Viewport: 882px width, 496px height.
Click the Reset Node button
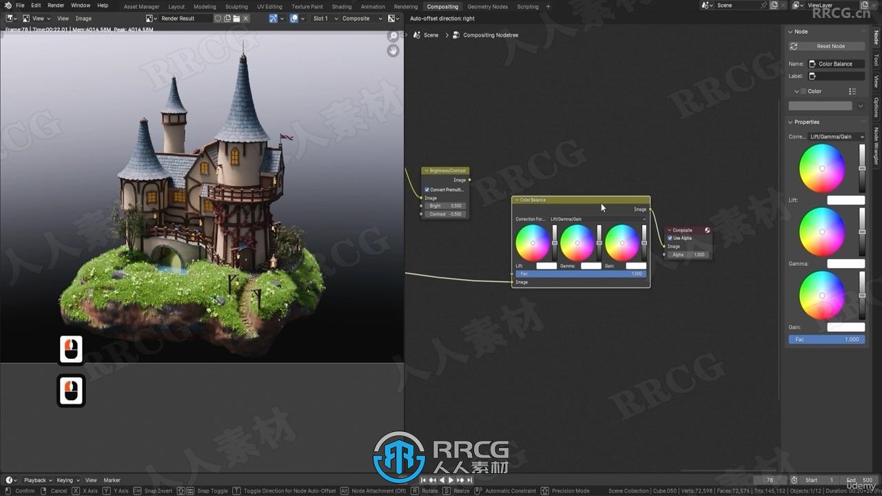[x=827, y=46]
